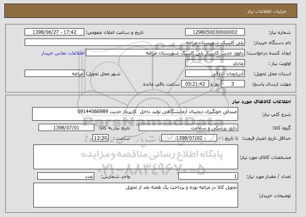Click the شهر محل تحویل field showing مراغه
Viewport: 306px width, 217px height.
[54, 74]
